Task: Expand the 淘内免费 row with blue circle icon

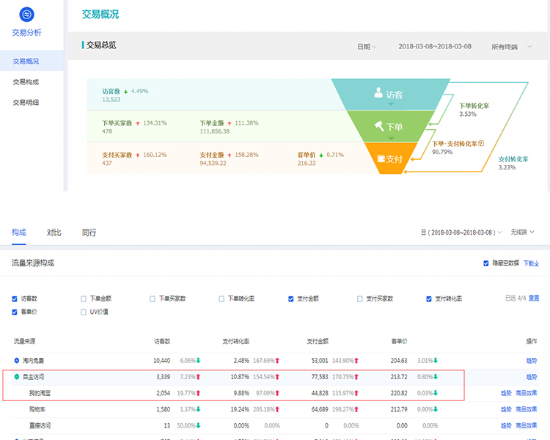Action: pos(16,360)
